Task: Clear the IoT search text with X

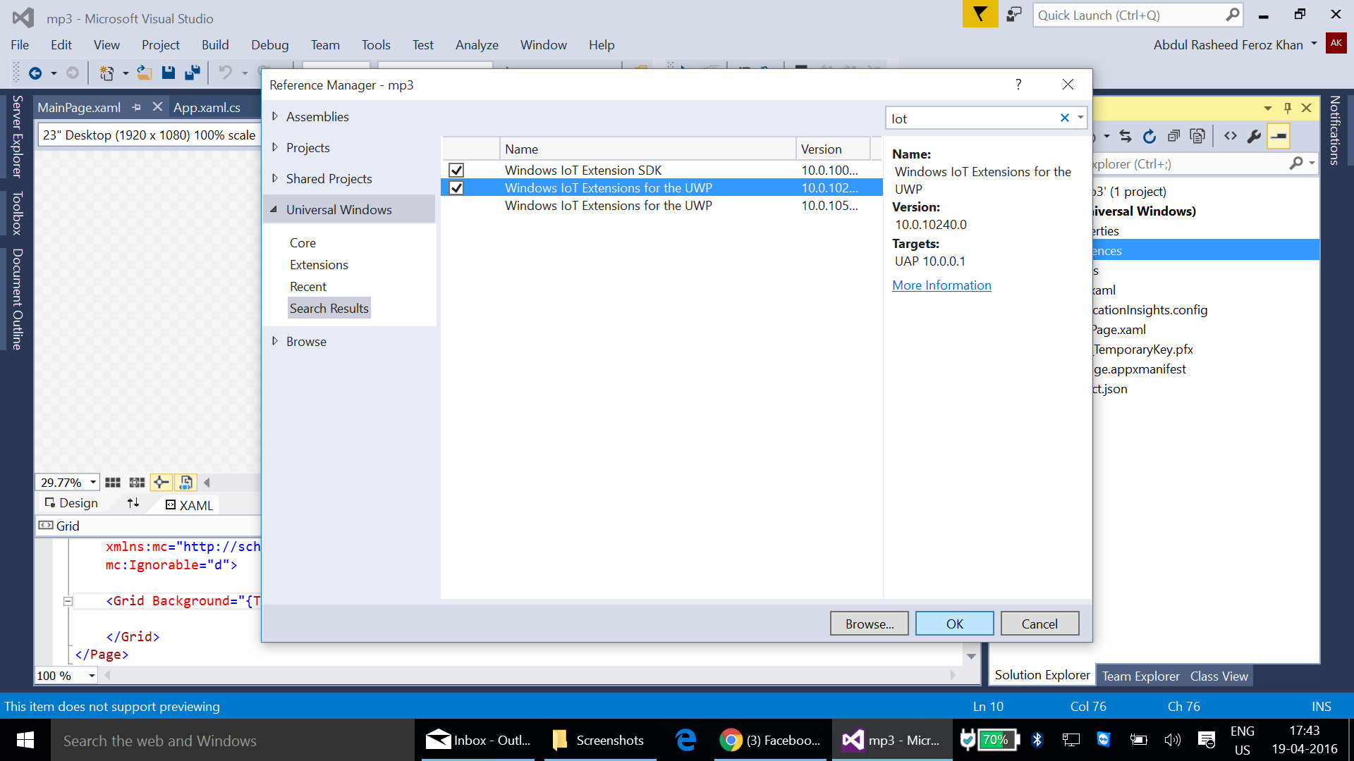Action: point(1065,118)
